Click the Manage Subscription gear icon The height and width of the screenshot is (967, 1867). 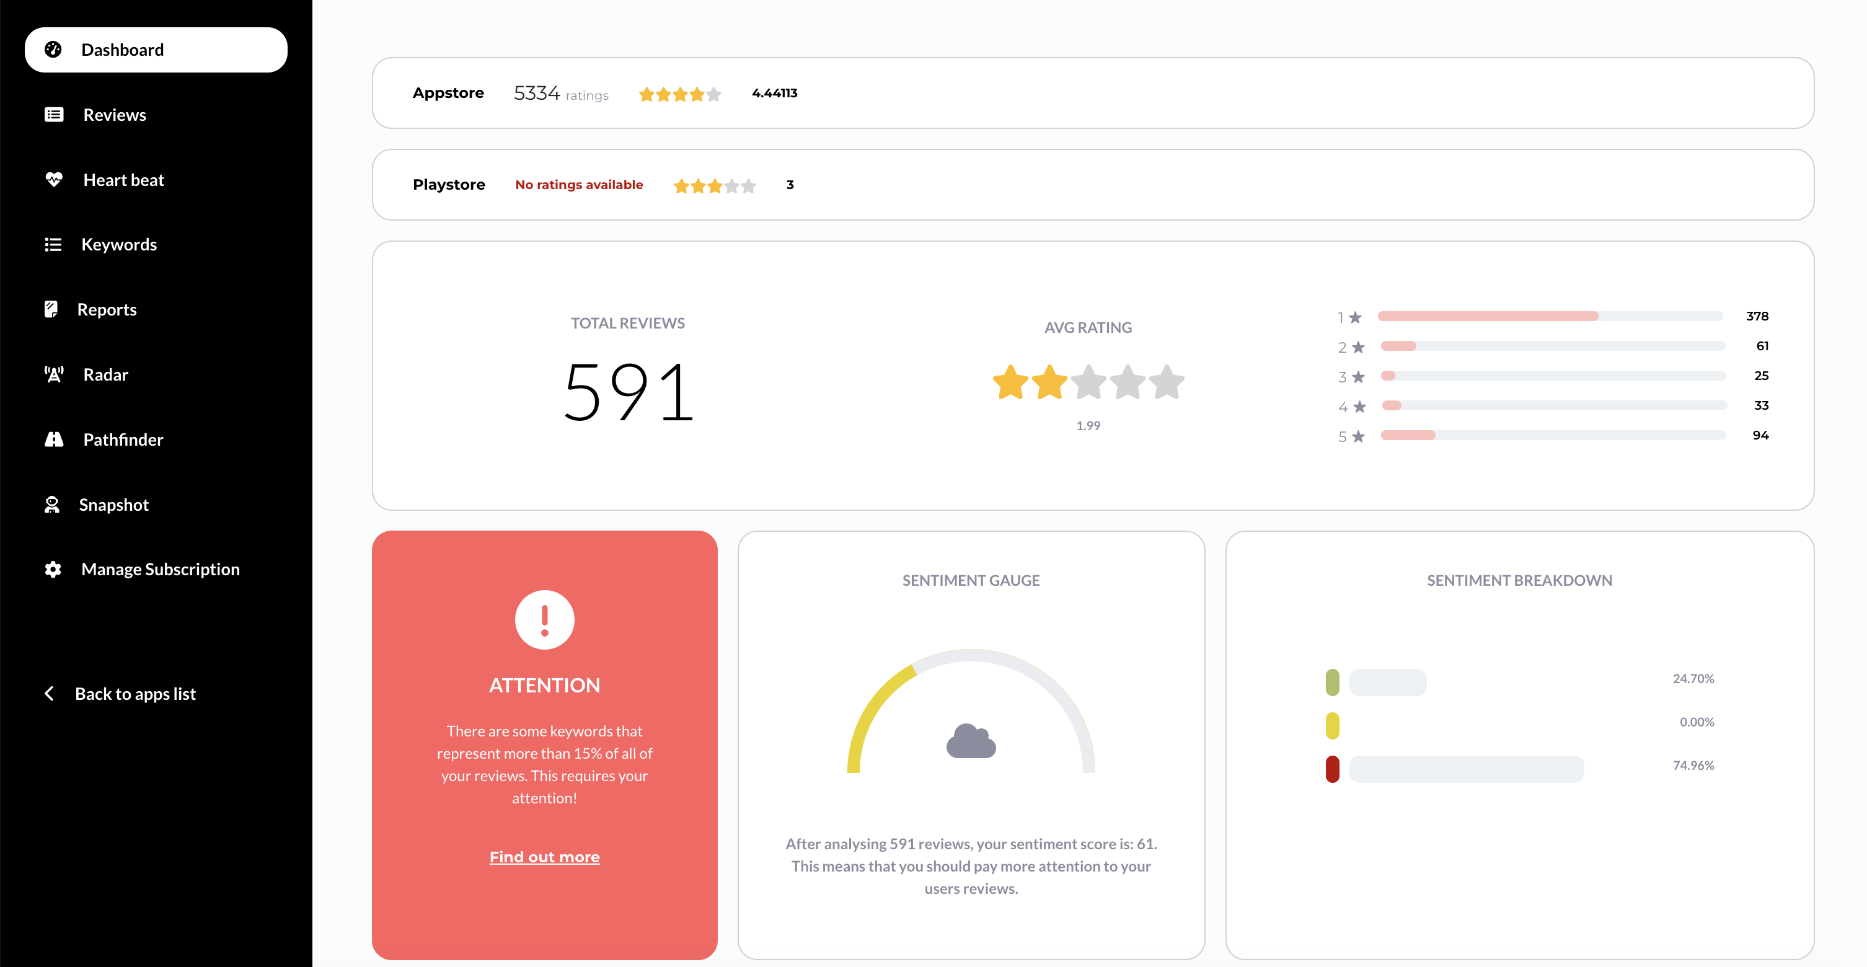(53, 569)
